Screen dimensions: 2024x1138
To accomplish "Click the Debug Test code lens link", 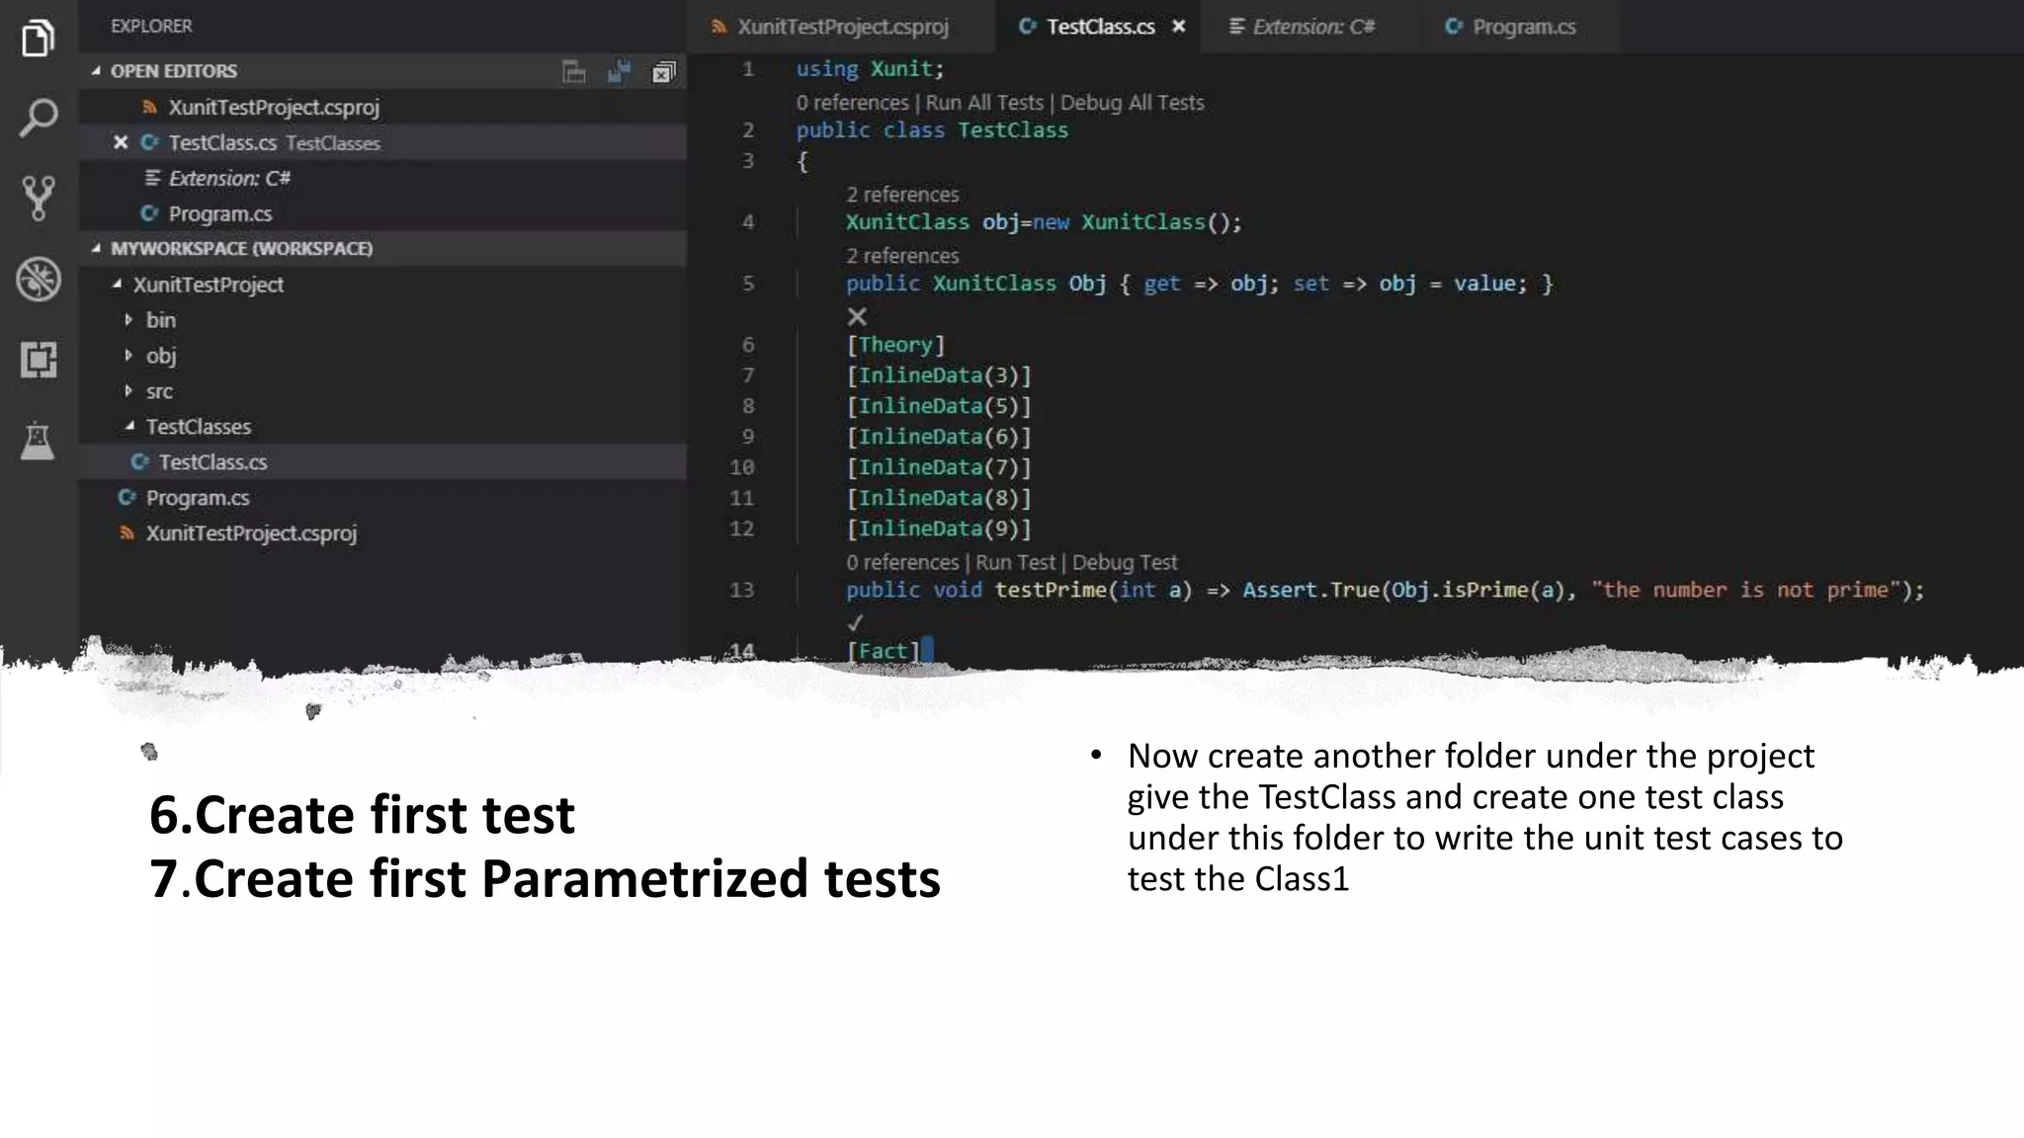I will (1125, 562).
